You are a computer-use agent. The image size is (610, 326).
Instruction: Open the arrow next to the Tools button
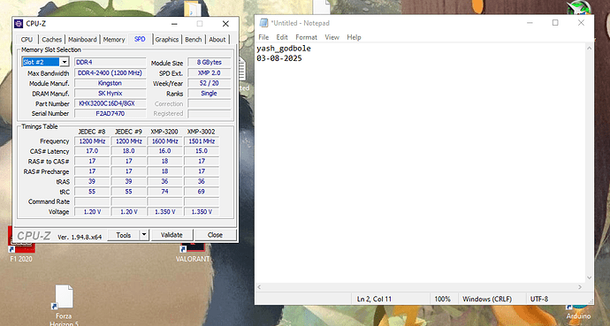click(x=144, y=235)
